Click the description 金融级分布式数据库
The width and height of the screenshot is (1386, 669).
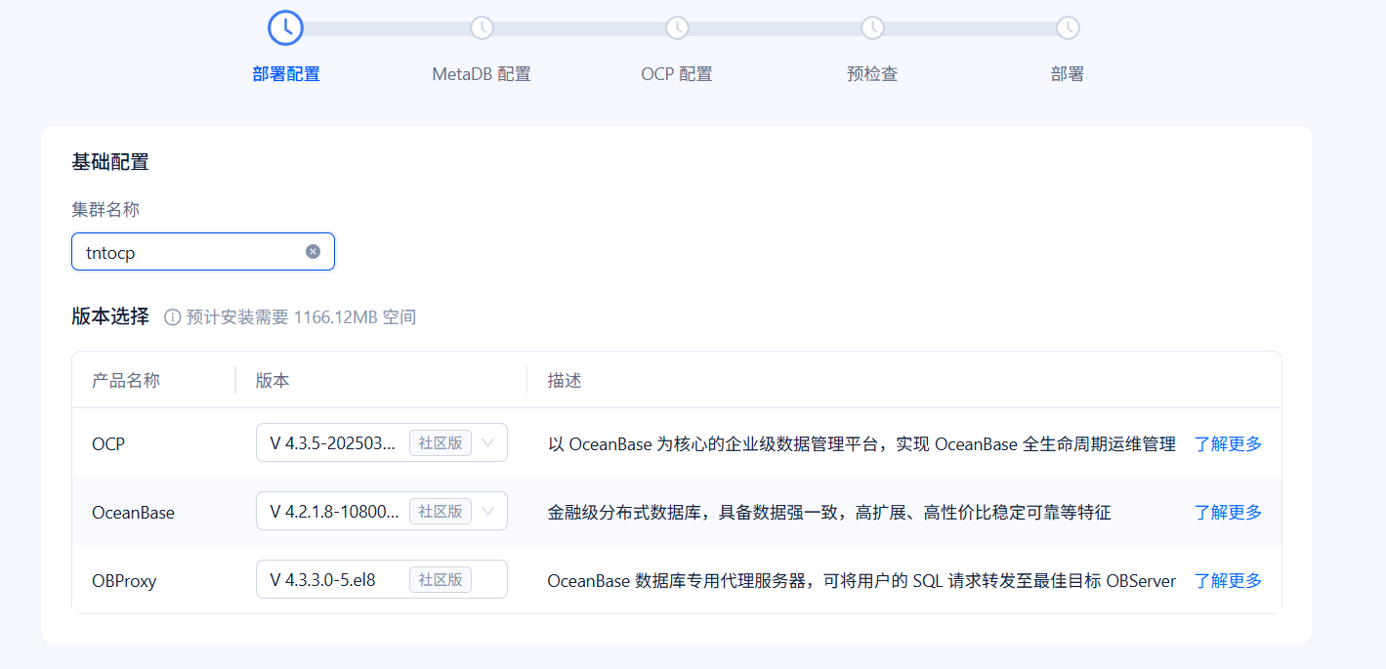tap(829, 512)
